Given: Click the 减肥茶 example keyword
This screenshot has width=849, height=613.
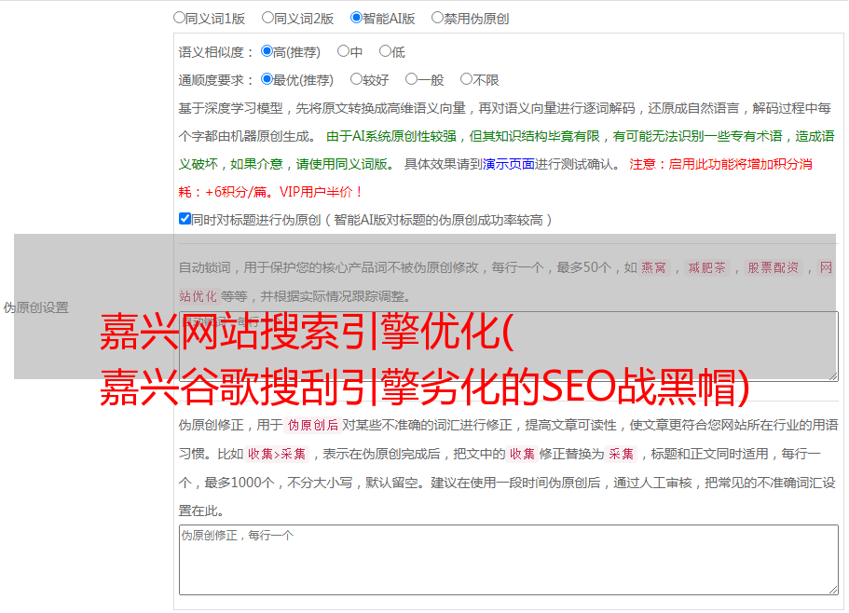Looking at the screenshot, I should coord(706,267).
